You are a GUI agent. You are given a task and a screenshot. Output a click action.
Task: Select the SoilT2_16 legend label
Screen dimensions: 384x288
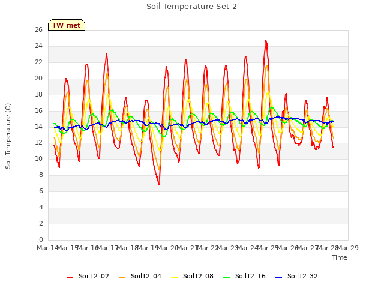click(250, 276)
